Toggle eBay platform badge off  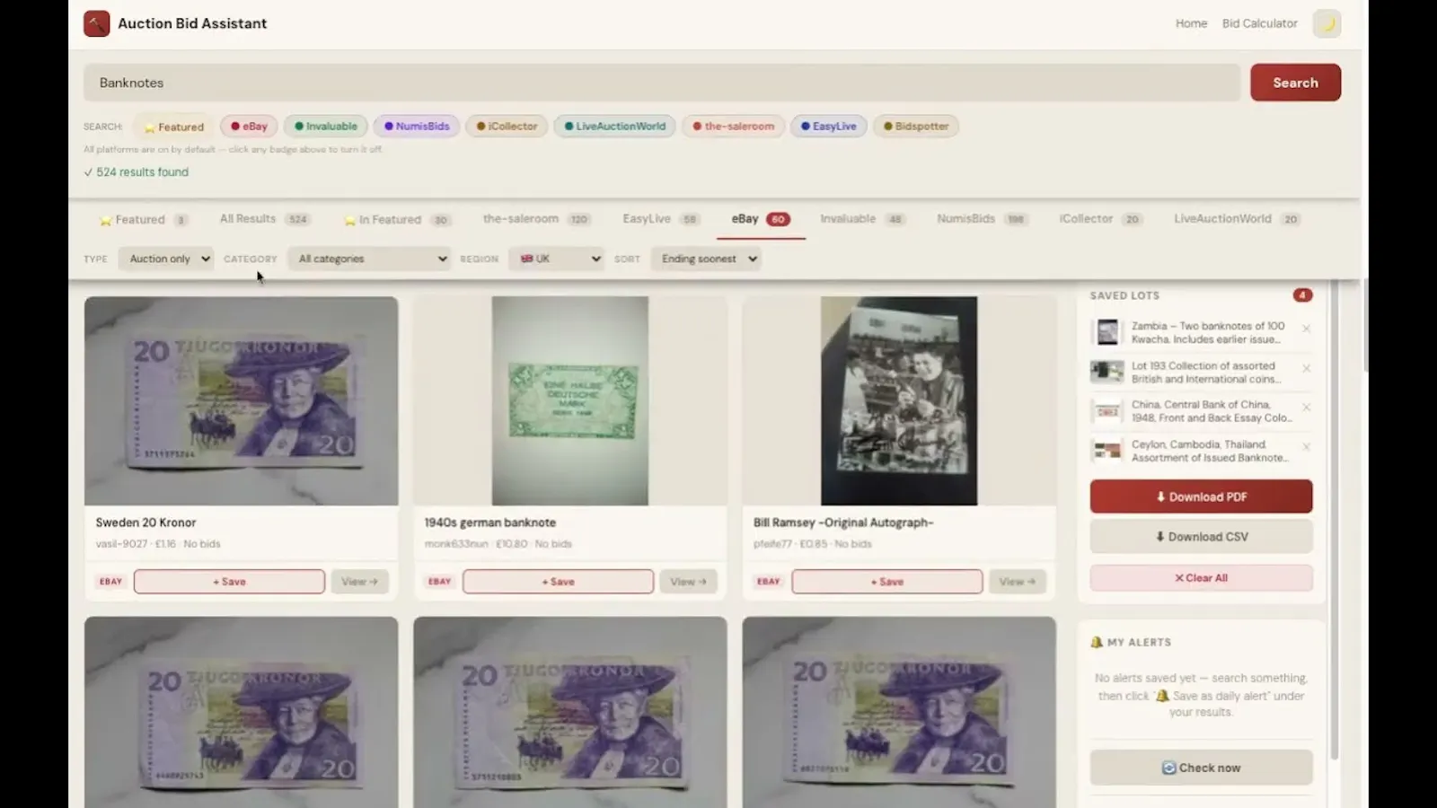(x=249, y=127)
